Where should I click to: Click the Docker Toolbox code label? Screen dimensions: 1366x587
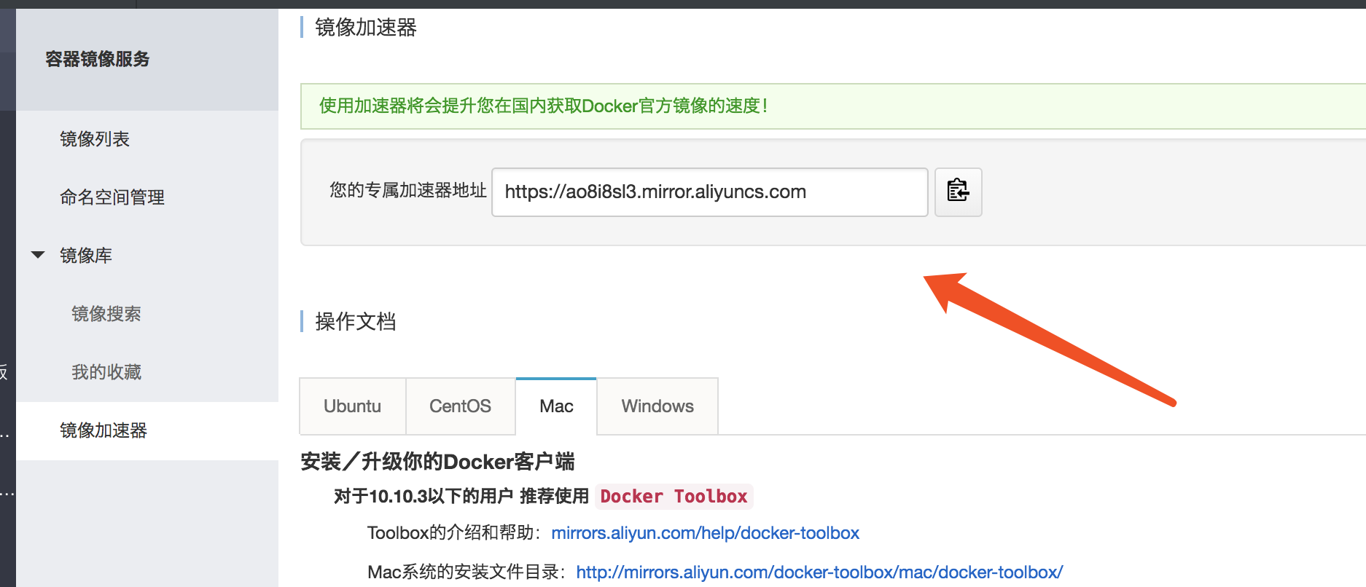pos(674,497)
